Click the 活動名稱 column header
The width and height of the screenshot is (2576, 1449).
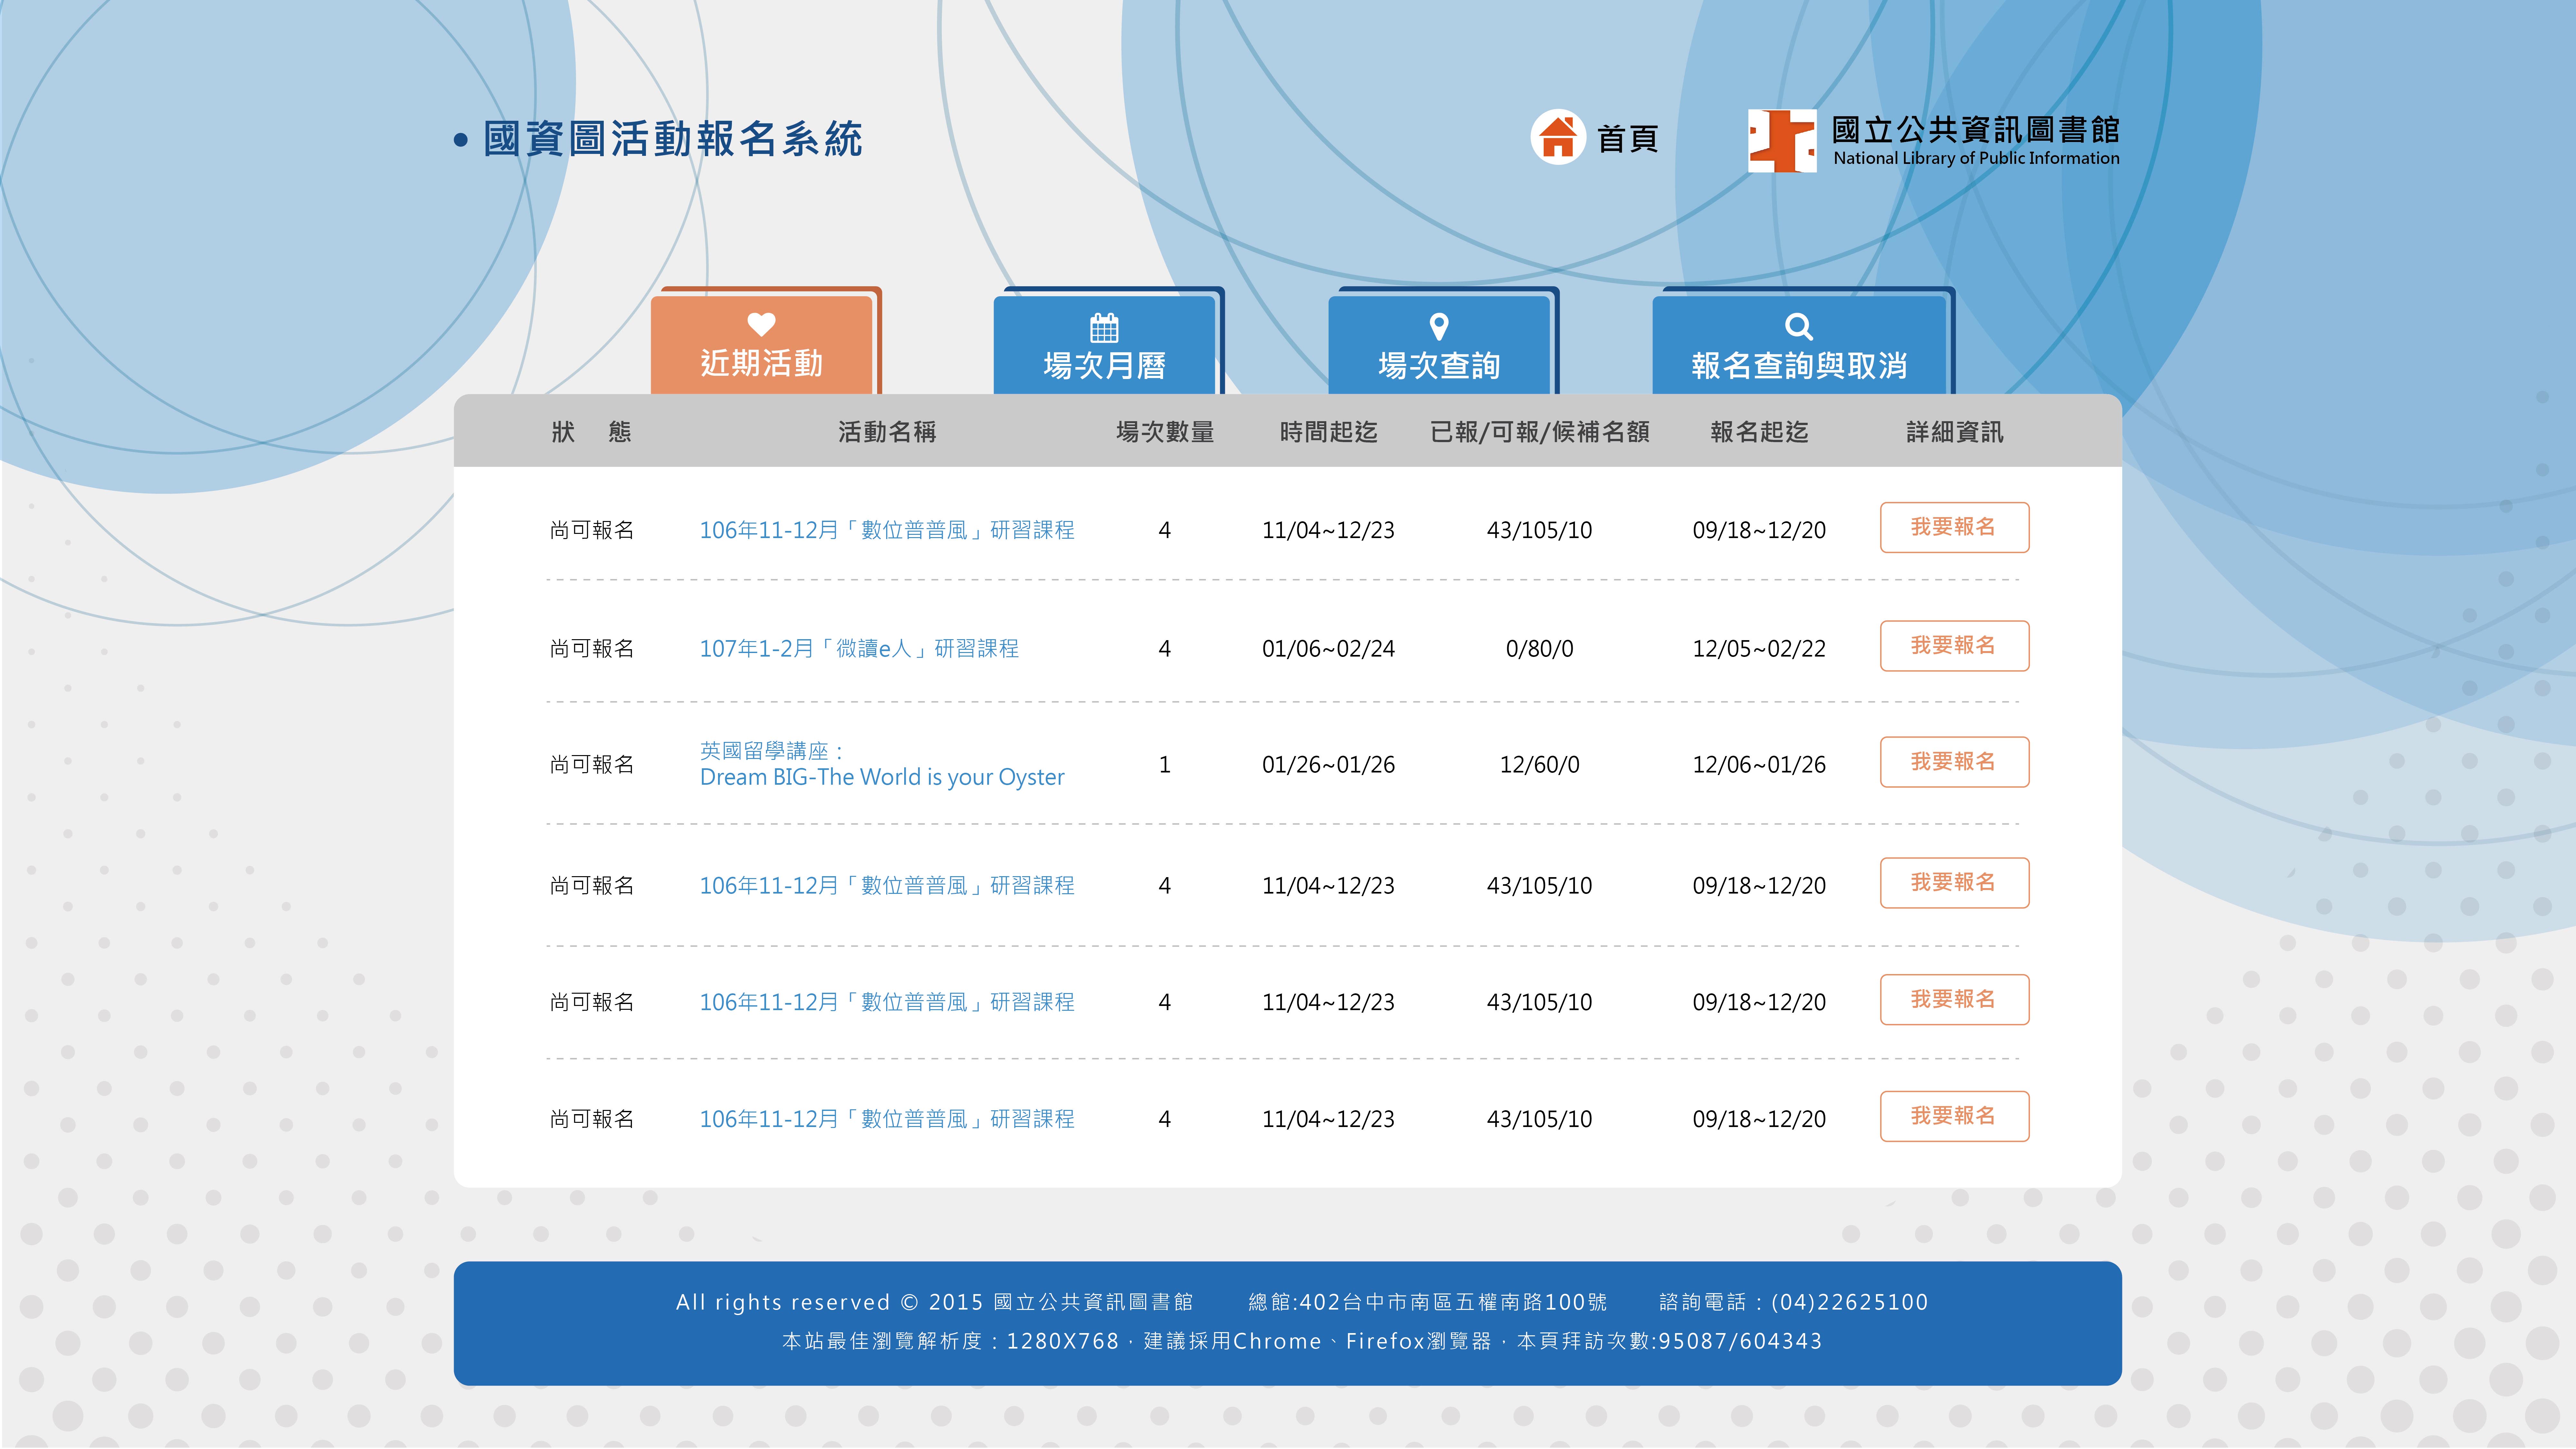(887, 432)
